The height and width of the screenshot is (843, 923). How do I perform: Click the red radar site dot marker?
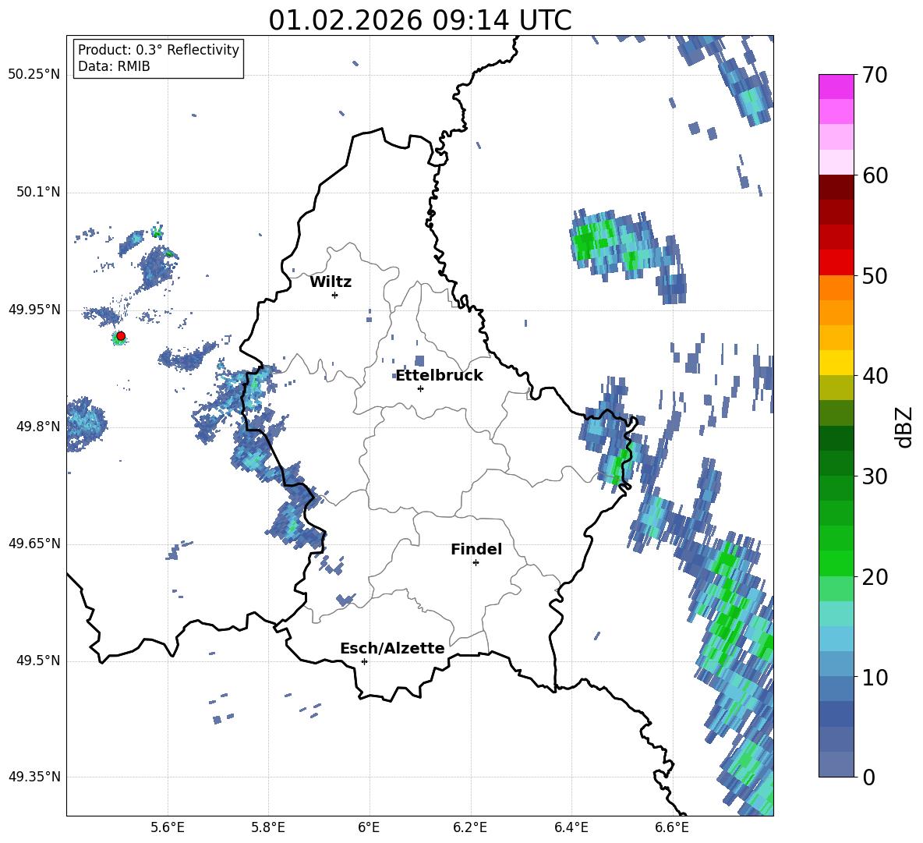(121, 335)
